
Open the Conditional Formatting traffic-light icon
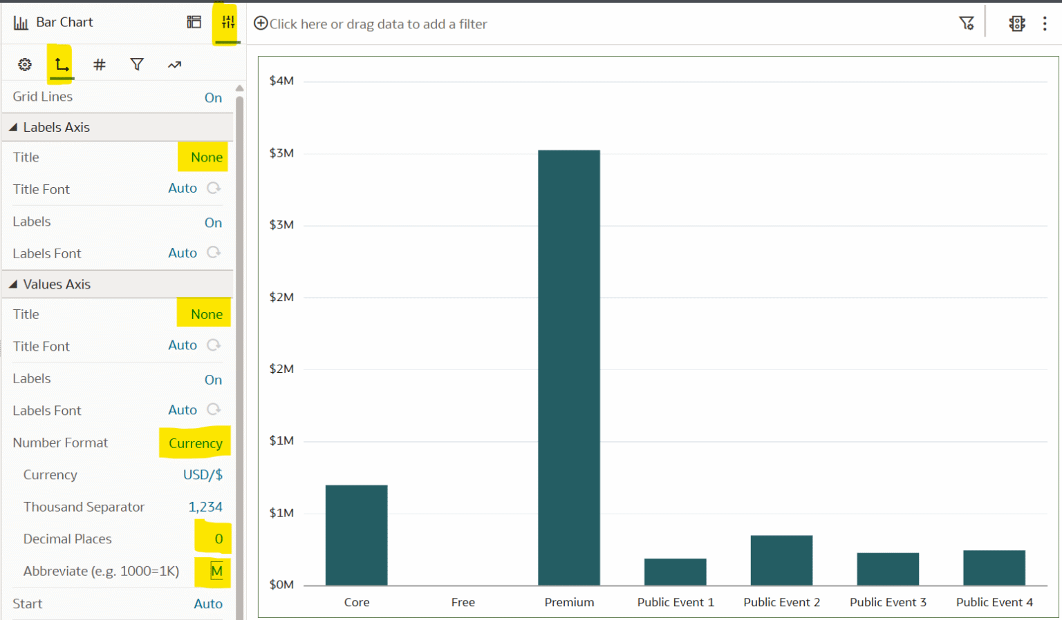pos(1016,23)
